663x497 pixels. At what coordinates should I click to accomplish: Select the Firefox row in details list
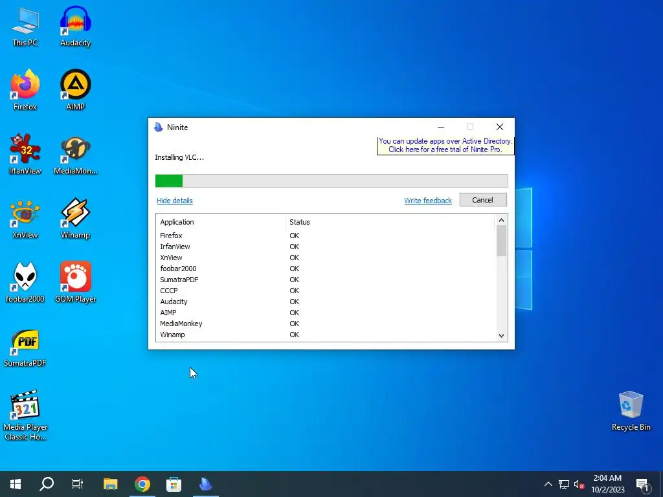[x=326, y=236]
